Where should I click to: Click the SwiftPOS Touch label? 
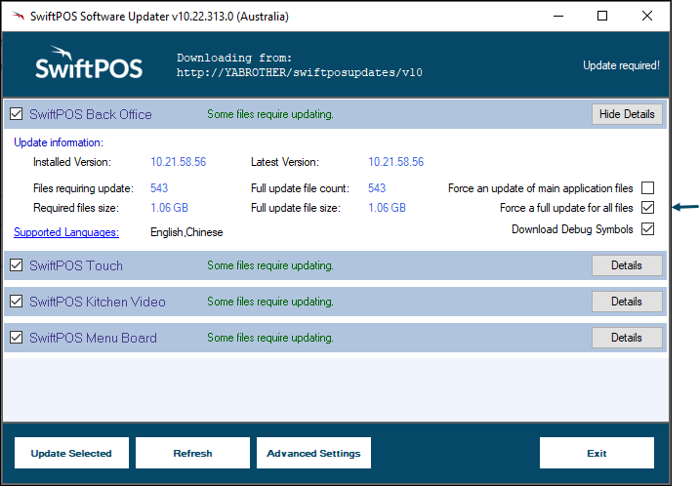point(76,265)
